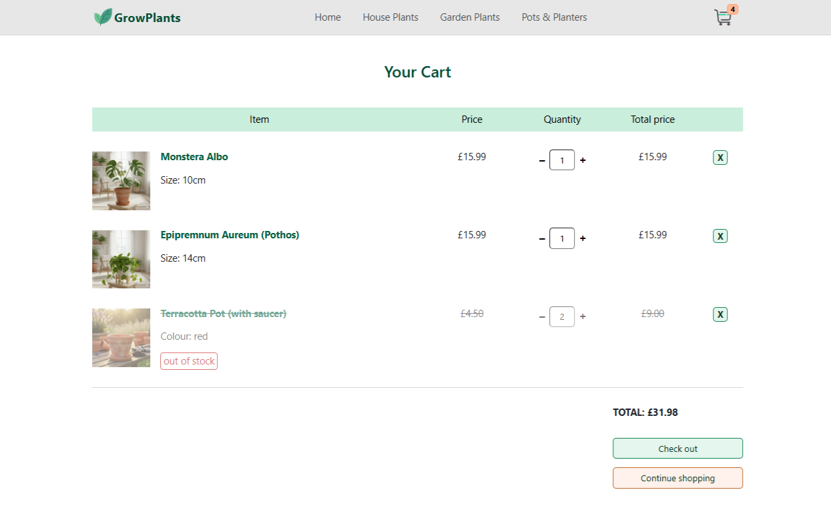This screenshot has width=831, height=512.
Task: Click the Terracotta Pot thumbnail image
Action: [x=121, y=338]
